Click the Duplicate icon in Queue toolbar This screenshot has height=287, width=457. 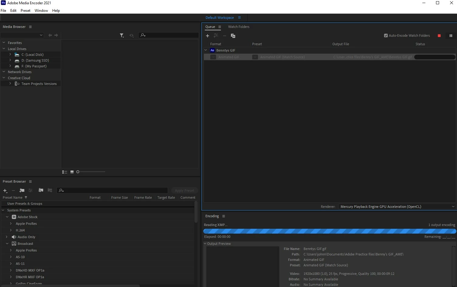[233, 36]
